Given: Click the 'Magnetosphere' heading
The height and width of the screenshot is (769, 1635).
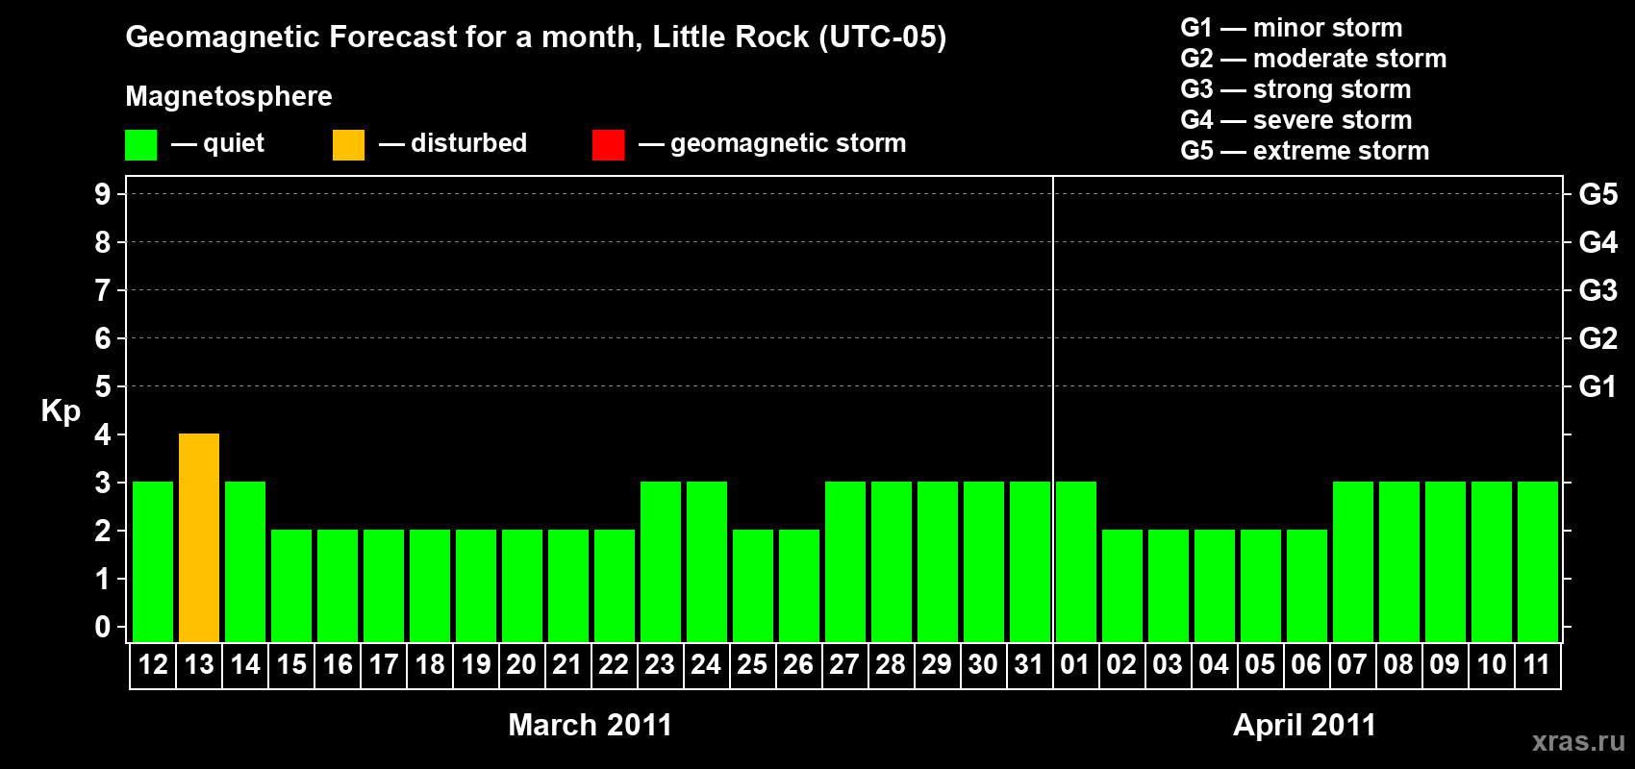Looking at the screenshot, I should (229, 96).
